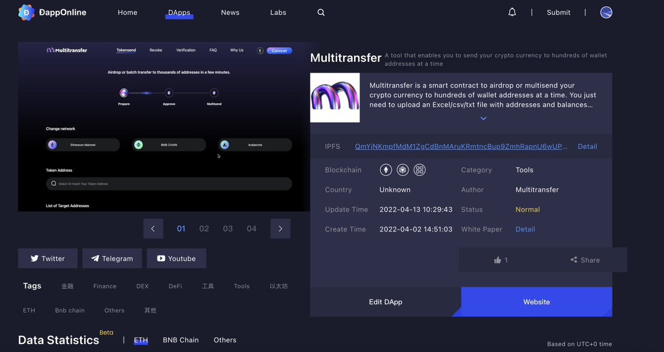664x352 pixels.
Task: Click the third blockchain icon, Others
Action: coord(420,170)
